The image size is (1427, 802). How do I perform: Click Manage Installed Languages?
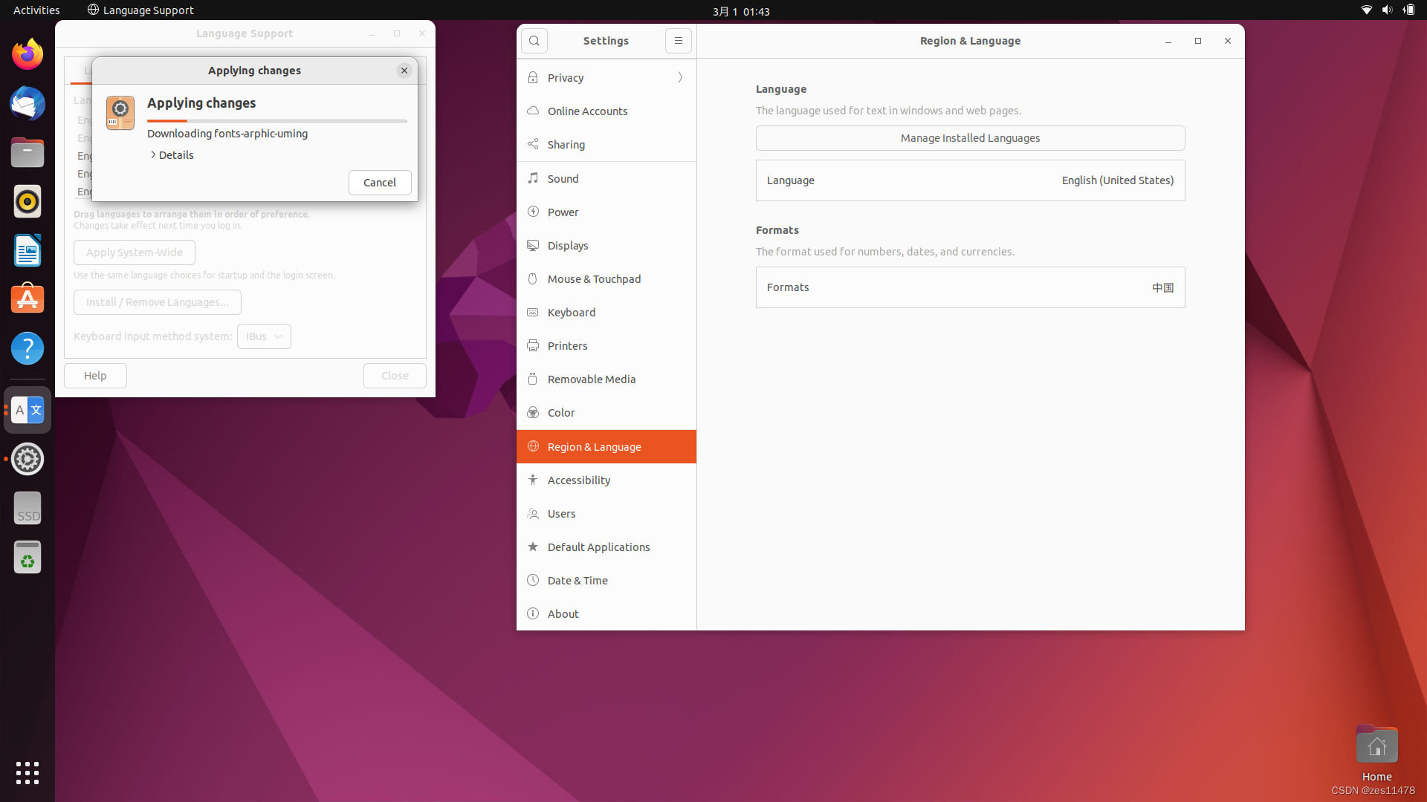(x=970, y=137)
